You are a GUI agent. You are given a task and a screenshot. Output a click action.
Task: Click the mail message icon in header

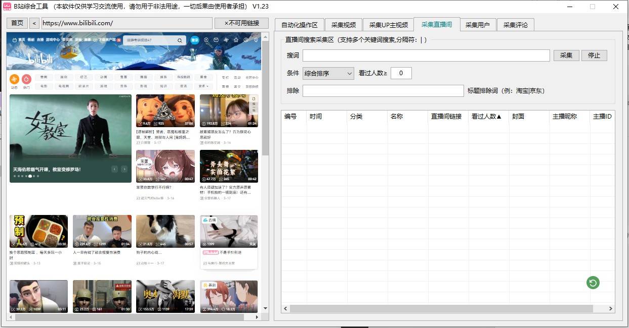coord(216,40)
